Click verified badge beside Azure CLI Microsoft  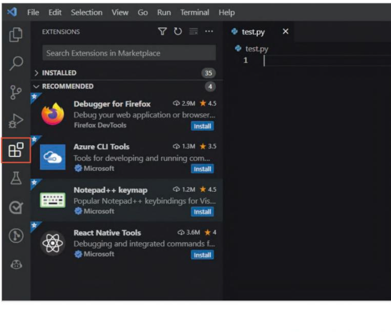point(78,169)
